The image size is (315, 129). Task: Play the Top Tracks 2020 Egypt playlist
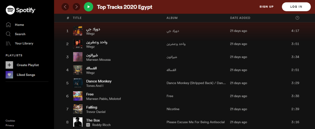pos(88,6)
